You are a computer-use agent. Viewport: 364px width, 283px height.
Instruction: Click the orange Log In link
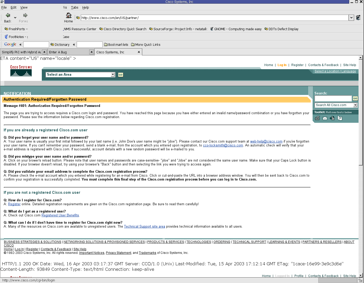(282, 65)
